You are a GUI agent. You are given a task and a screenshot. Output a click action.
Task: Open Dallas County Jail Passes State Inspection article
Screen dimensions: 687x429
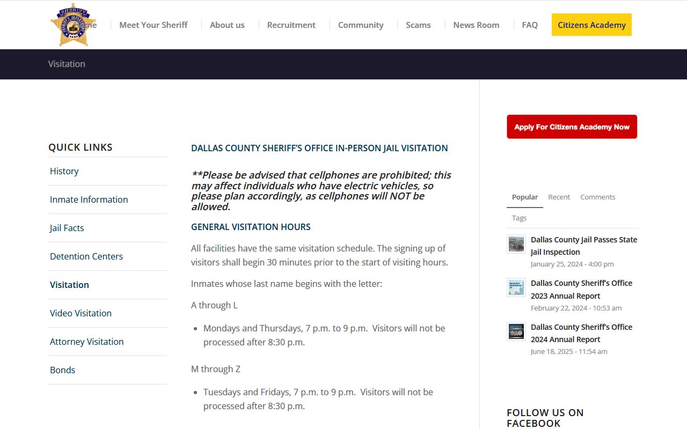[x=584, y=246]
